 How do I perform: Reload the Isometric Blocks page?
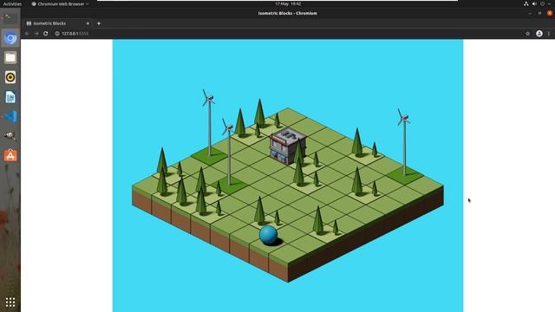(x=46, y=33)
